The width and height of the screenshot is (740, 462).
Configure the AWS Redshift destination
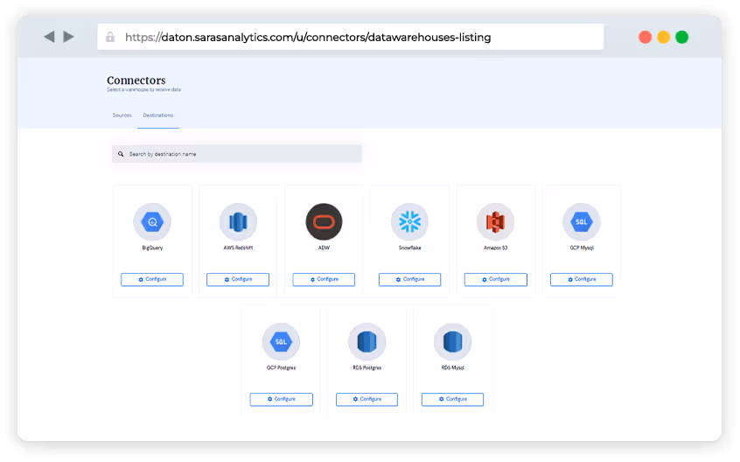[238, 279]
